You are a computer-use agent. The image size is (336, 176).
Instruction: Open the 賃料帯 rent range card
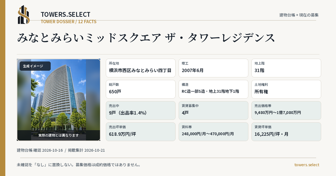213,132
